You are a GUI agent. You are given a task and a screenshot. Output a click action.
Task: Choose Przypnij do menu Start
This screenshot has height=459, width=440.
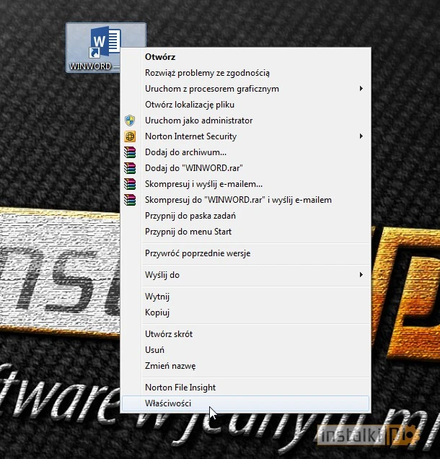pos(188,232)
